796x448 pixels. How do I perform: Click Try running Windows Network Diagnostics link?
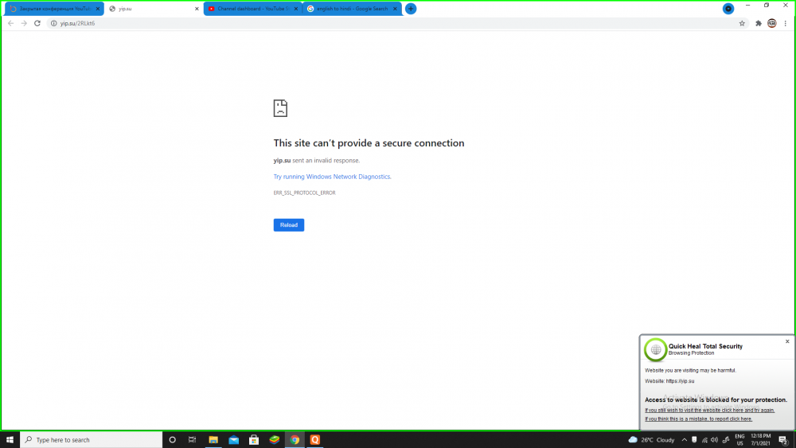click(x=332, y=177)
